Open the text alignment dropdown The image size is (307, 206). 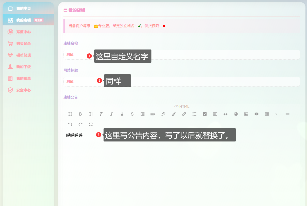(215, 114)
